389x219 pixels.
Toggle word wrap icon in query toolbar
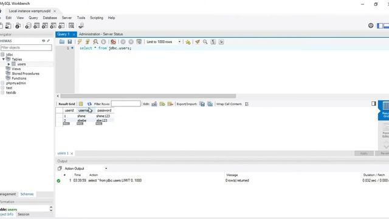(221, 42)
